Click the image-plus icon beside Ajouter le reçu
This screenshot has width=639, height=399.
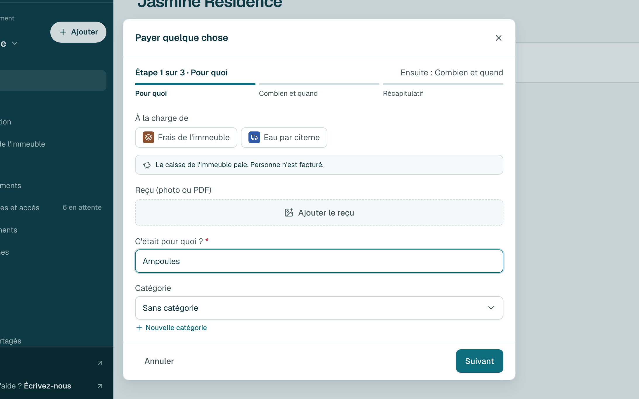pos(289,213)
